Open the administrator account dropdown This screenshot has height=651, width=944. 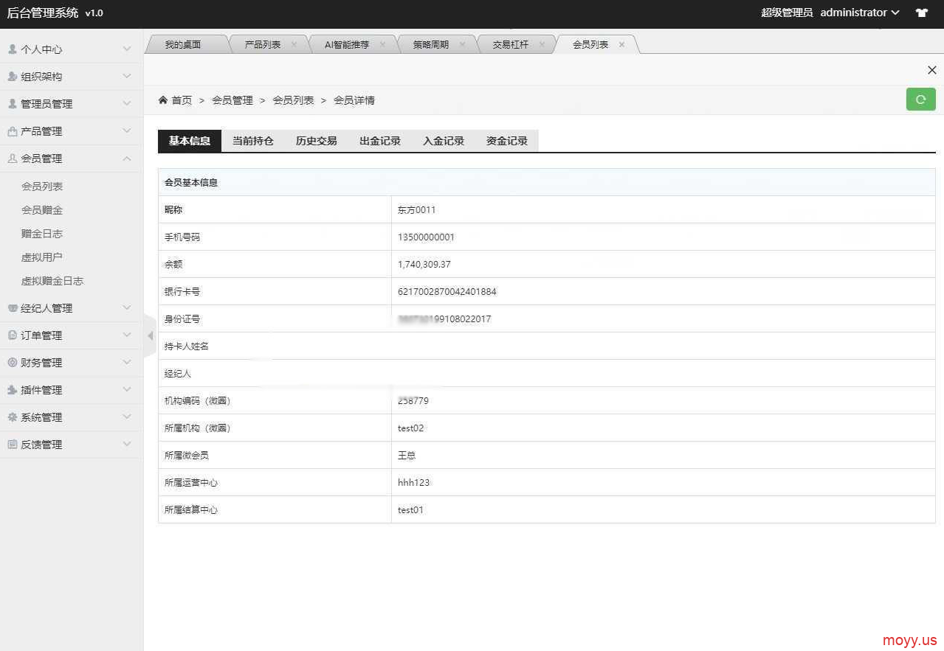(860, 13)
